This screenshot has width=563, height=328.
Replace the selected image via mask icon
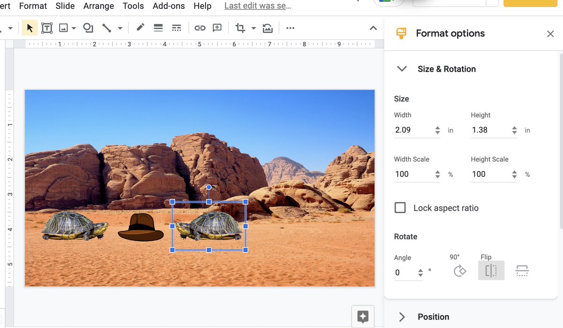[x=267, y=28]
